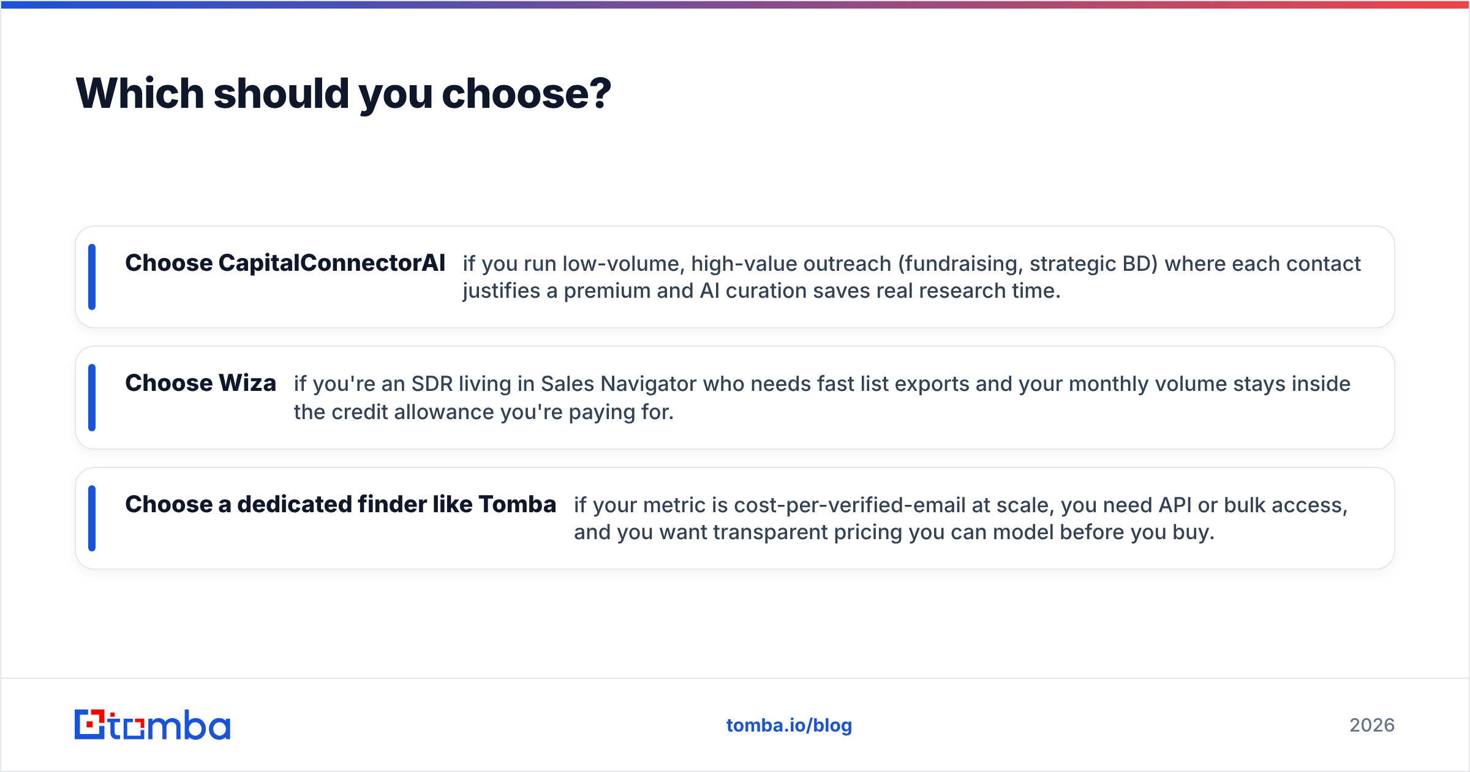Open the tomba.io/blog link

(789, 725)
